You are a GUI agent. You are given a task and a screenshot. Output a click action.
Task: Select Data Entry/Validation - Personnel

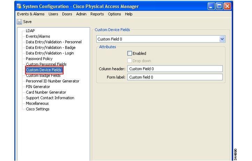click(x=54, y=42)
